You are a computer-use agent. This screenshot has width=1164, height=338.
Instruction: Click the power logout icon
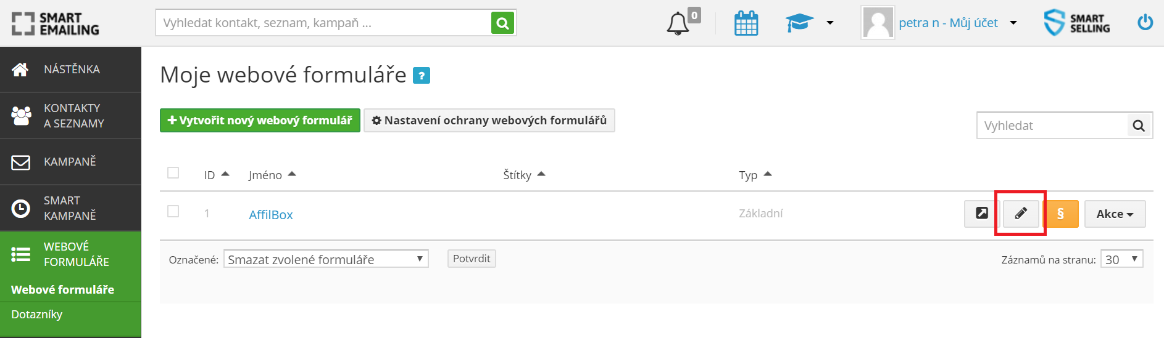click(x=1145, y=23)
